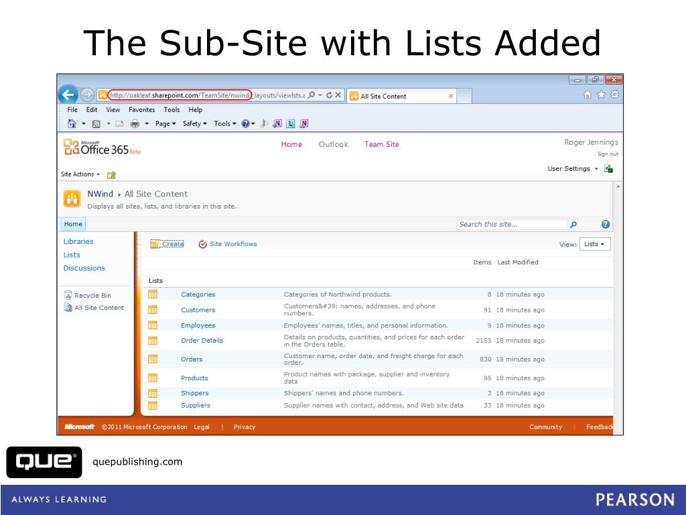Viewport: 686px width, 515px height.
Task: Open the Safety dropdown menu
Action: click(195, 124)
